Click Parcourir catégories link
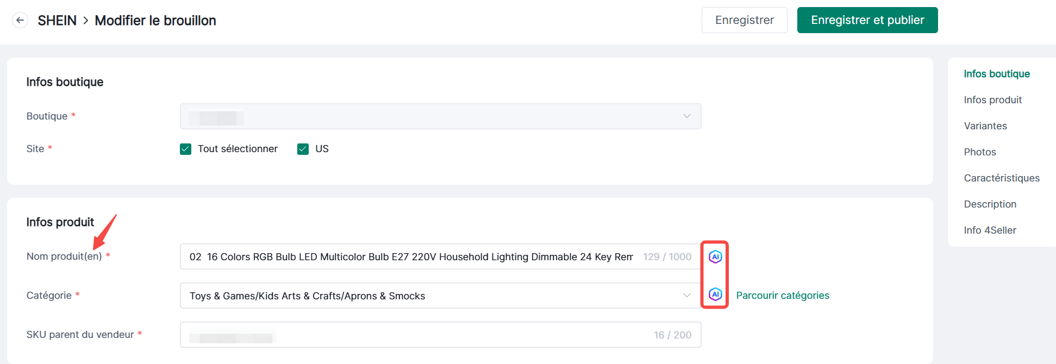The image size is (1056, 364). click(x=782, y=296)
